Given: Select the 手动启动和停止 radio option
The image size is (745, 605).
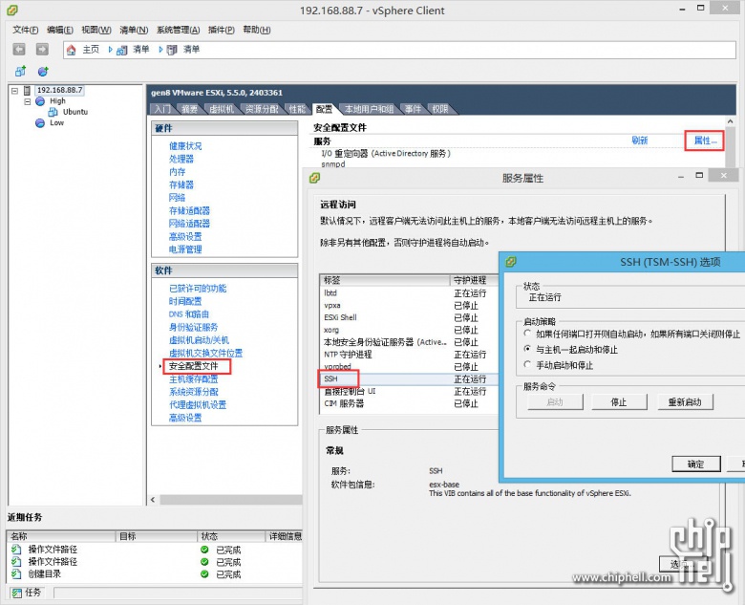Looking at the screenshot, I should tap(528, 365).
